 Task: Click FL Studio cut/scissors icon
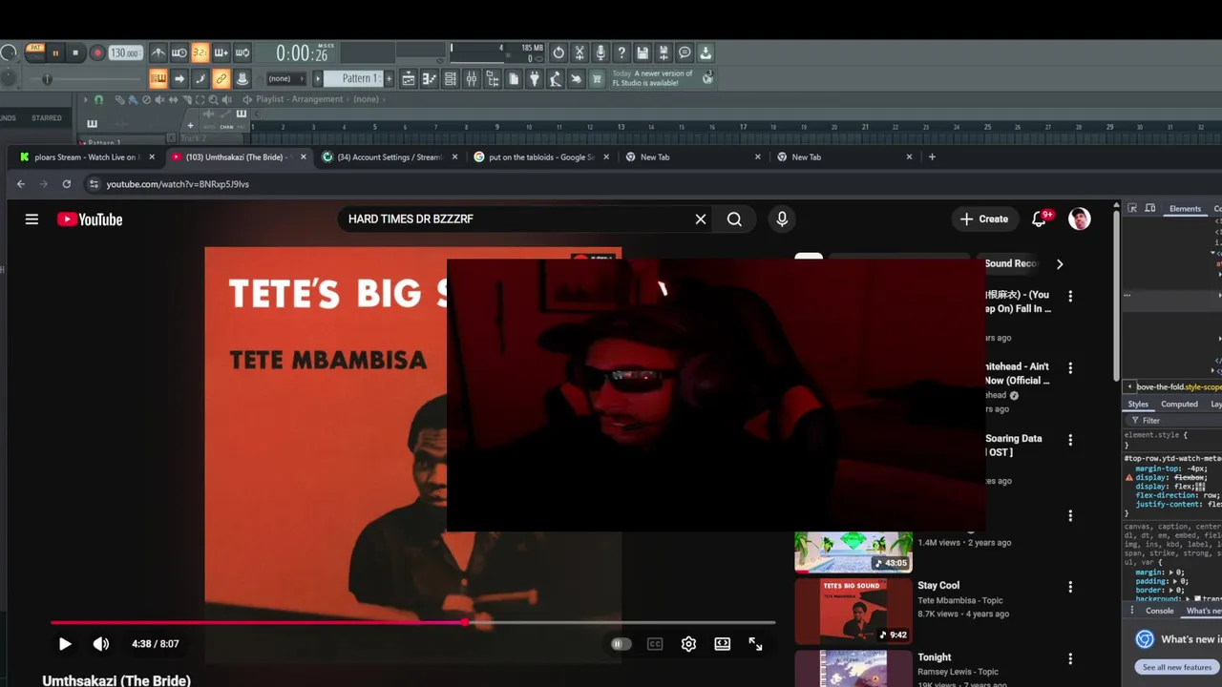[x=579, y=52]
